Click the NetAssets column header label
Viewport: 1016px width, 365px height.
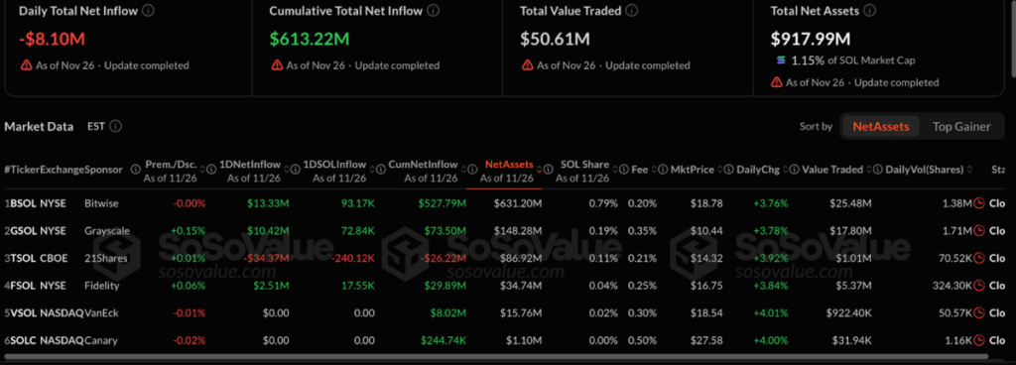(x=509, y=164)
